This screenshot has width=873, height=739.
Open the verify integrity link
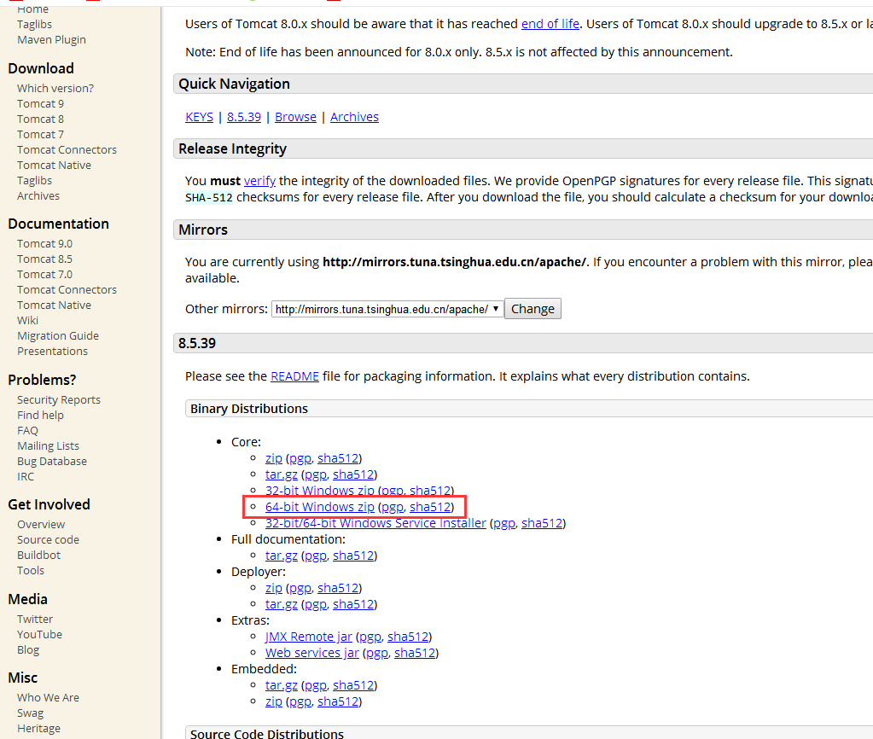[x=259, y=181]
